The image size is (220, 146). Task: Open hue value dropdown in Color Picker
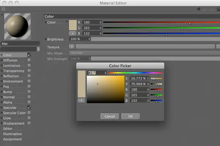point(105,73)
